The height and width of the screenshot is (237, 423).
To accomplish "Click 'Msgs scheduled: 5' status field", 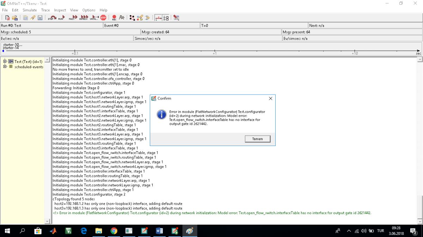I will coord(70,32).
